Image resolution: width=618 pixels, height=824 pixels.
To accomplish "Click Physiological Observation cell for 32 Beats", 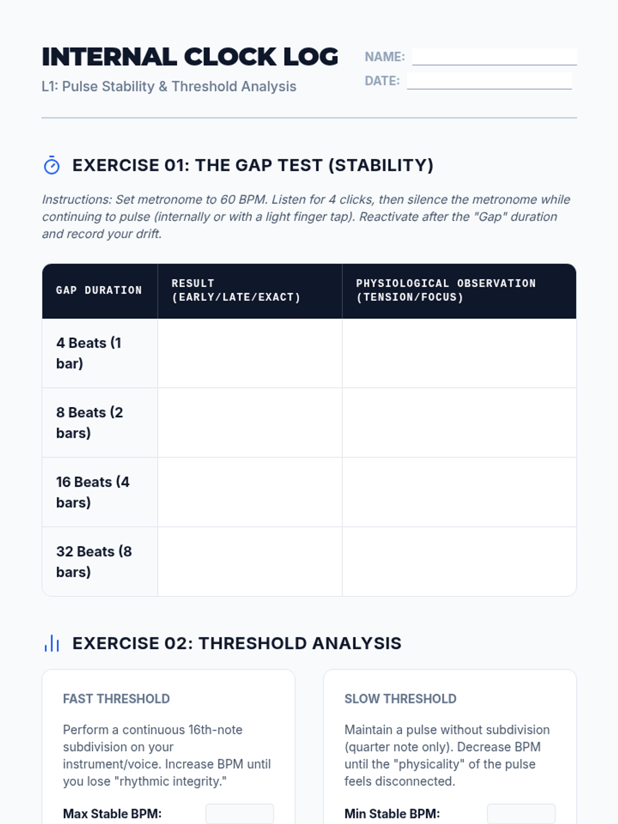I will pos(459,562).
